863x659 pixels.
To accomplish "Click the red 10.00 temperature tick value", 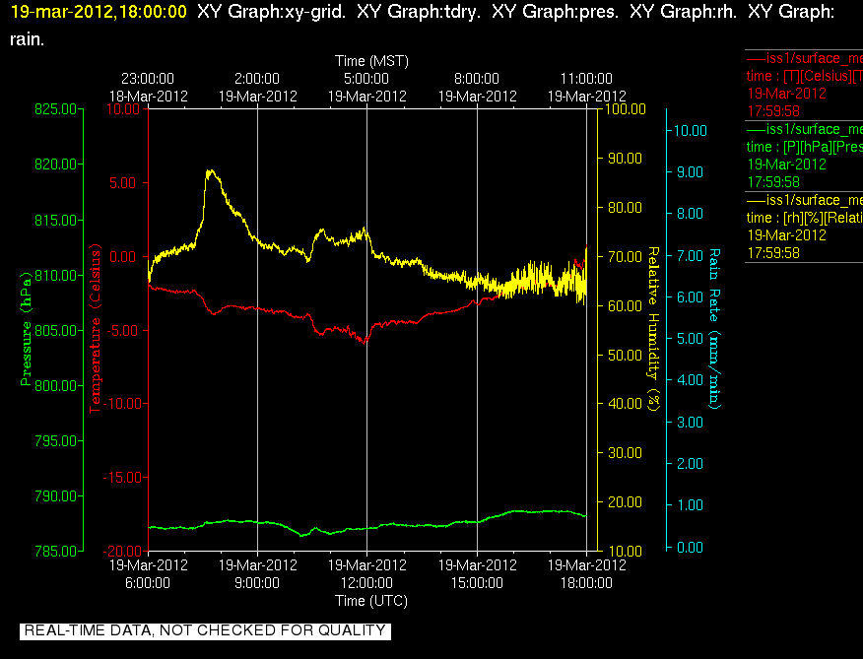I will coord(123,109).
